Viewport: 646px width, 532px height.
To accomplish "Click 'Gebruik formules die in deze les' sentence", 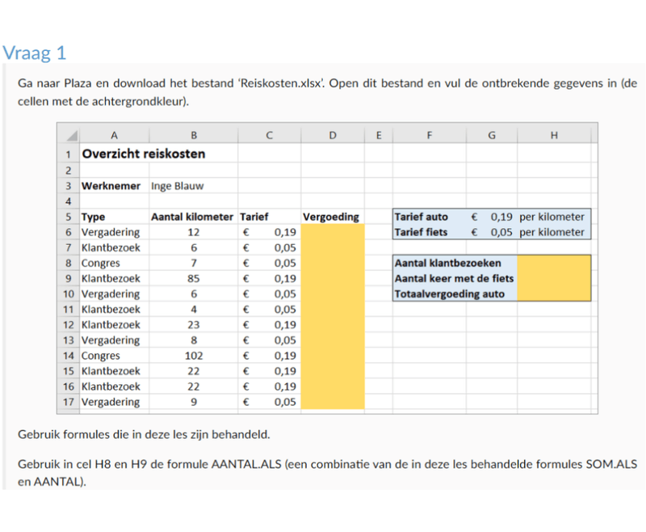I will point(144,434).
